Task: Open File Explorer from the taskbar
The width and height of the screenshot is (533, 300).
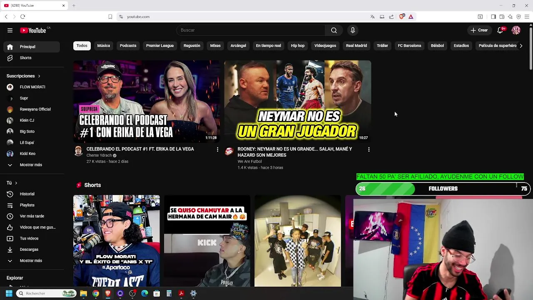Action: (x=83, y=293)
